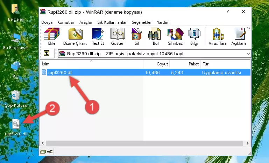The image size is (269, 163).
Task: Sort by the Tür column header
Action: pos(225,64)
